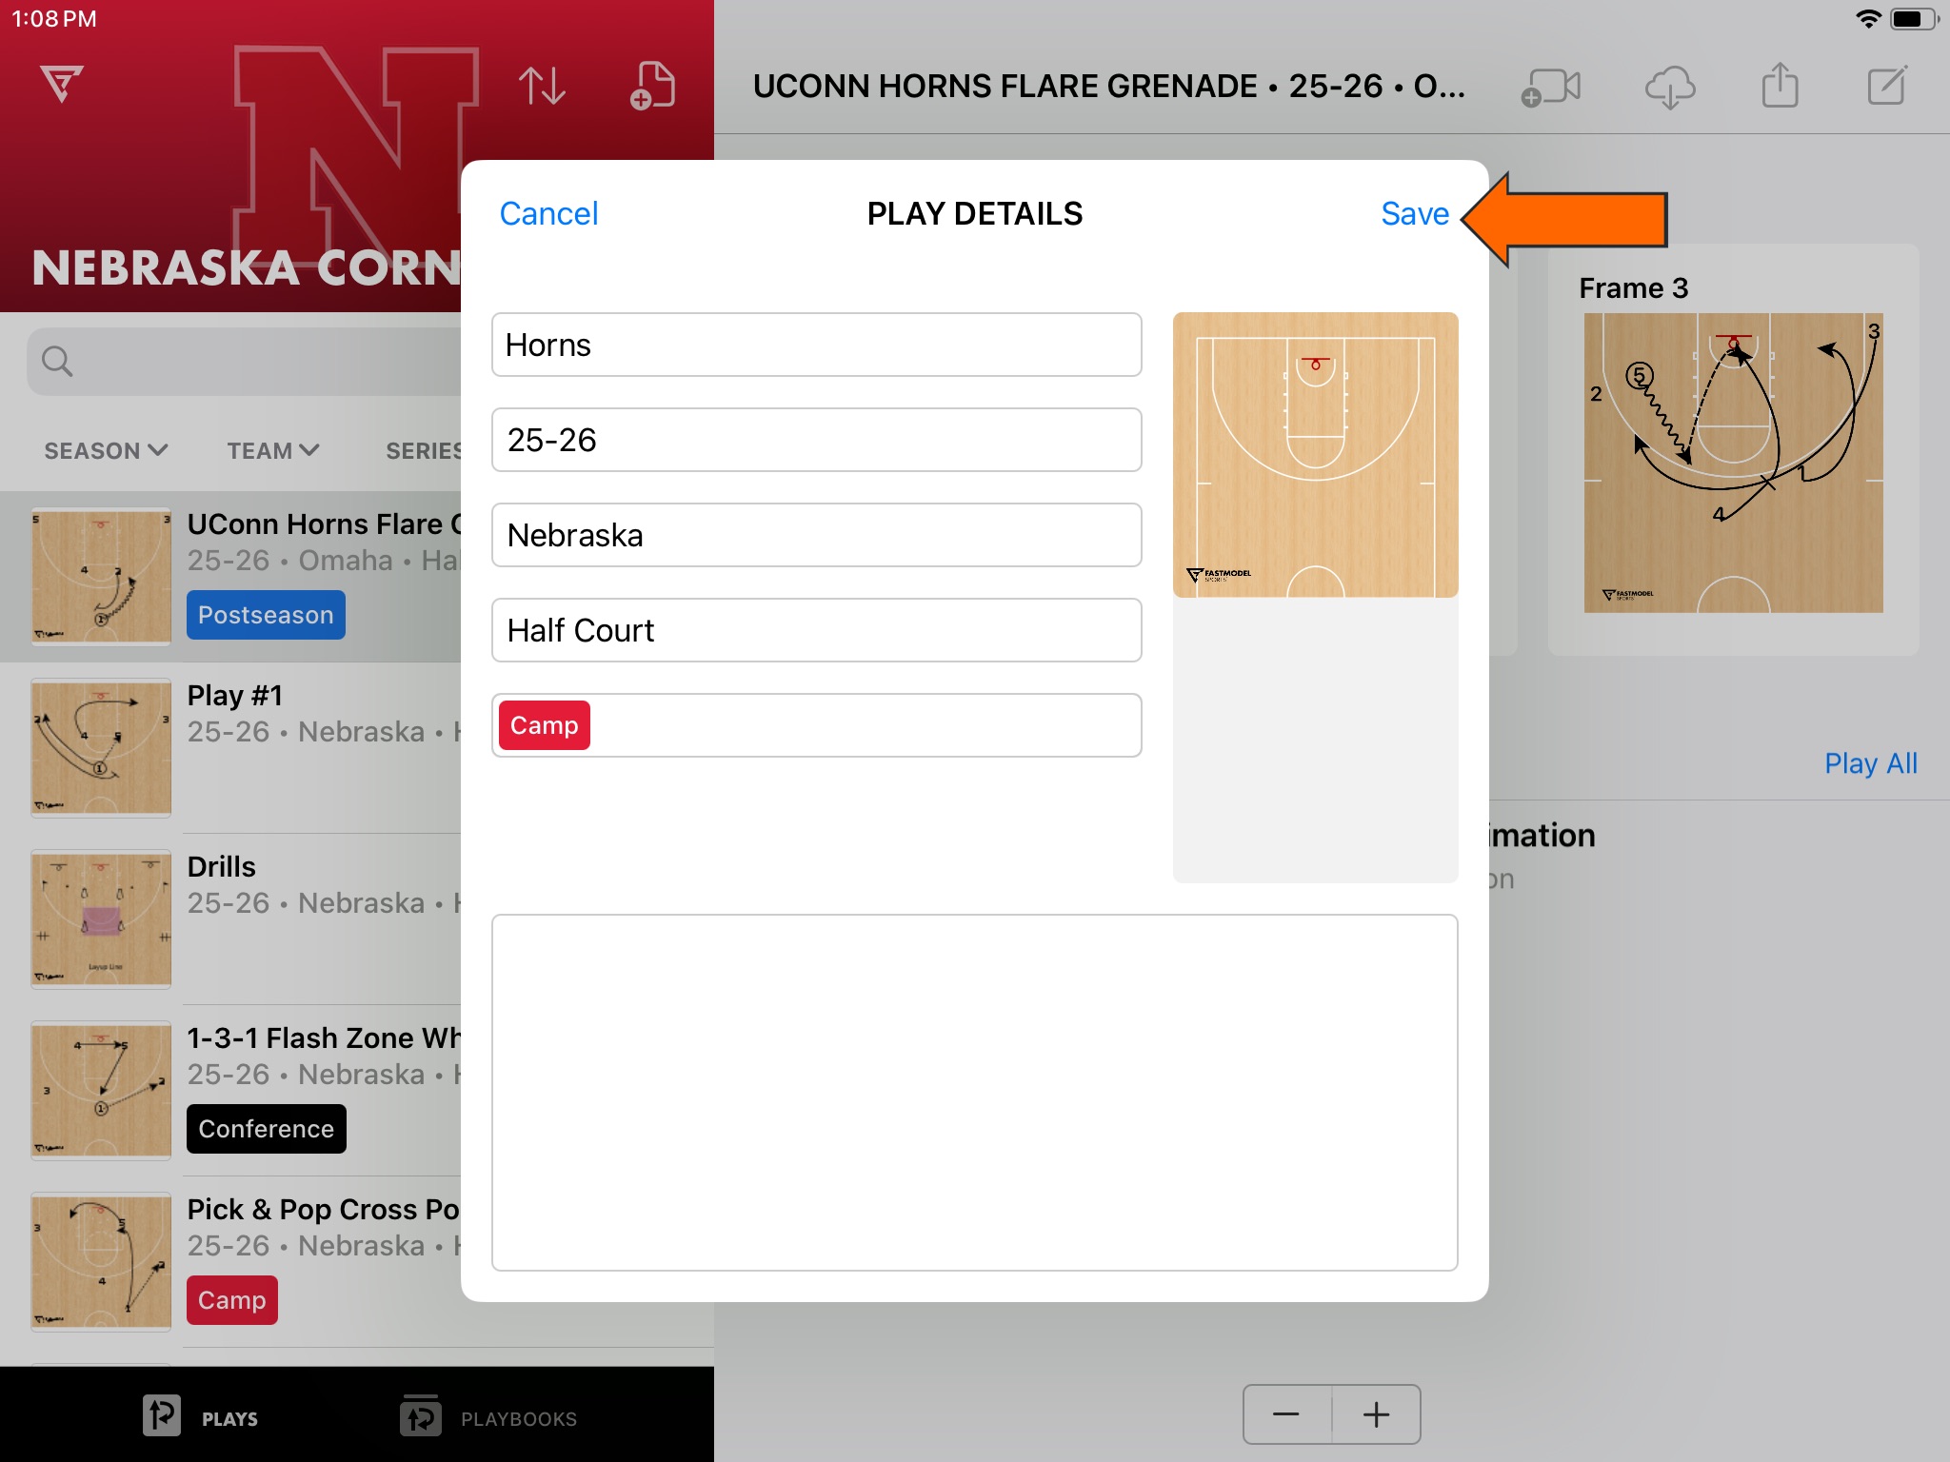Tap the Postseason tag
The width and height of the screenshot is (1950, 1462).
pos(266,615)
